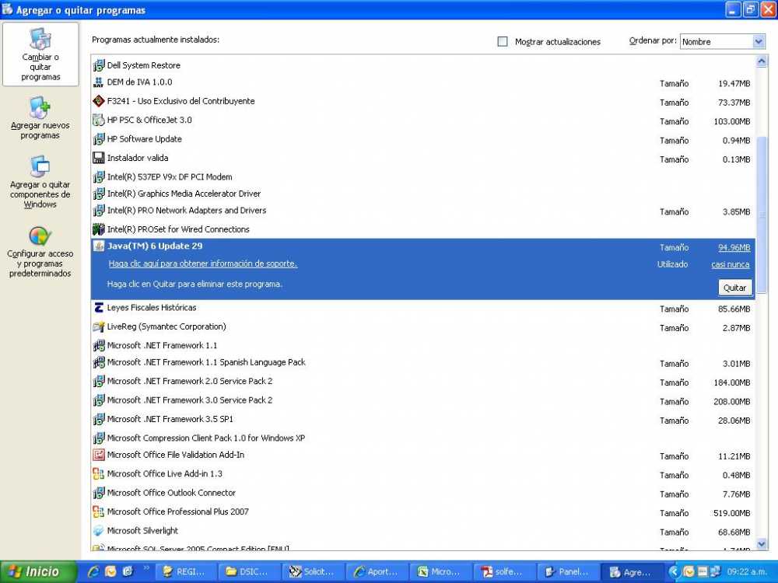Image resolution: width=778 pixels, height=583 pixels.
Task: Switch to the solfe... PDF taskbar button
Action: click(x=503, y=571)
